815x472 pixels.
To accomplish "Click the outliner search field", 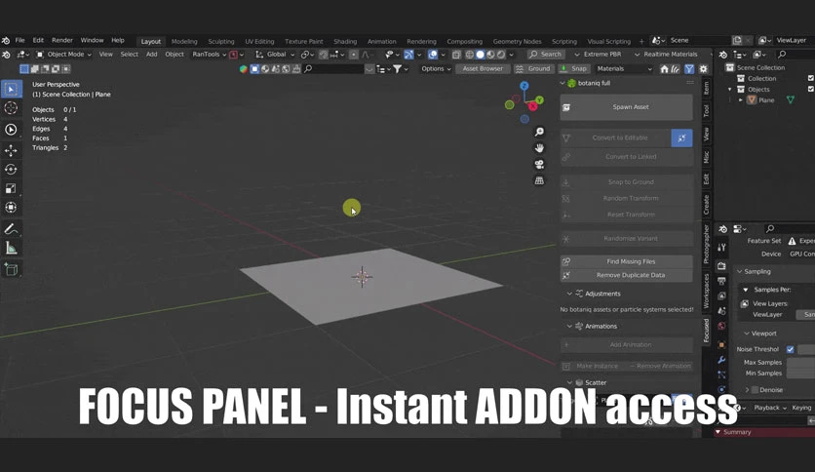I will click(796, 55).
